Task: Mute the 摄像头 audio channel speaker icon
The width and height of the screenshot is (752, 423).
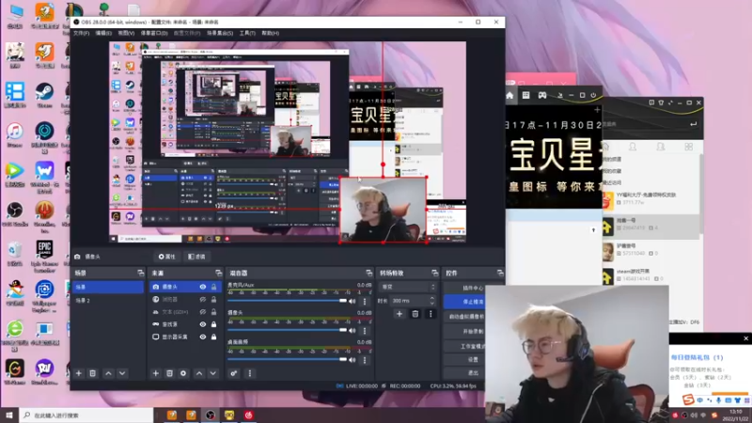Action: [352, 331]
